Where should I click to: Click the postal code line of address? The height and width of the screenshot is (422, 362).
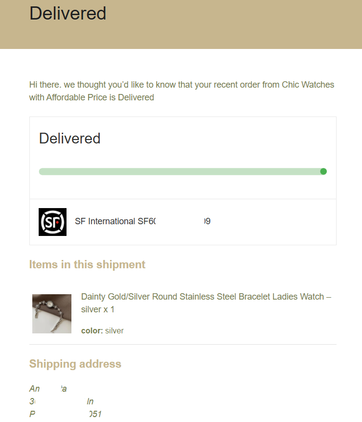click(x=66, y=414)
